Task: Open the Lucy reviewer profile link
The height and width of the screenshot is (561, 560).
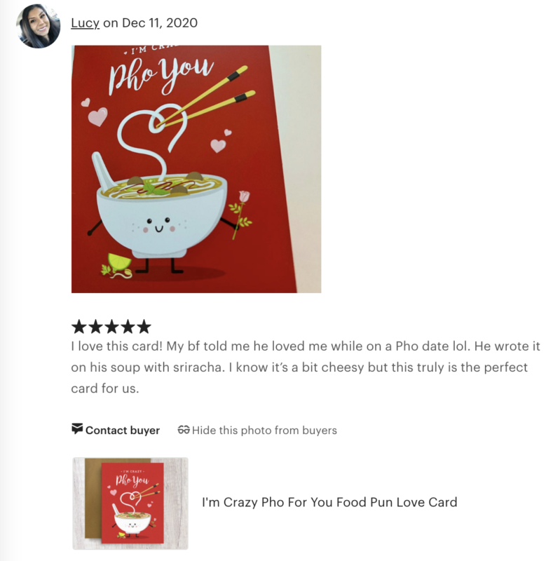Action: coord(85,23)
